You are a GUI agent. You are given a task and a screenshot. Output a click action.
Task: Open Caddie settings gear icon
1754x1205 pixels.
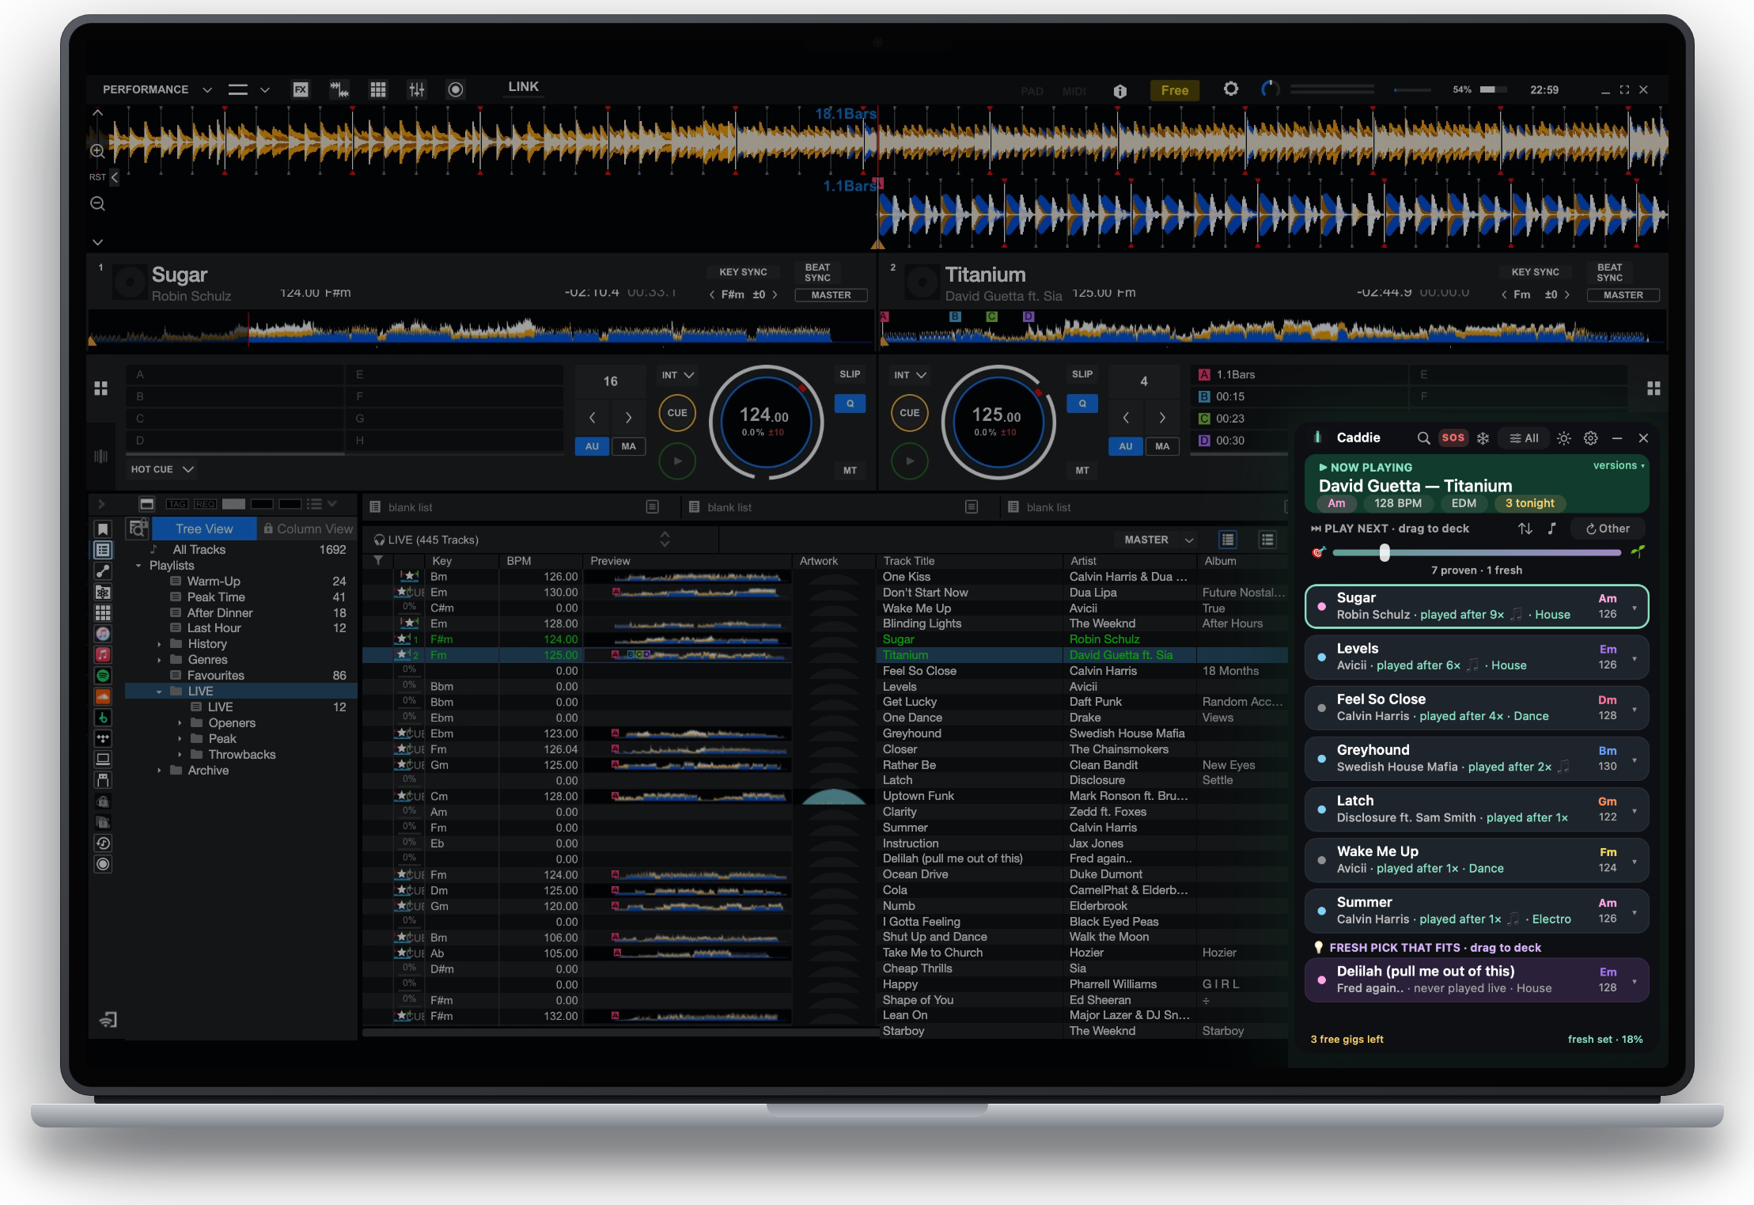(1591, 438)
